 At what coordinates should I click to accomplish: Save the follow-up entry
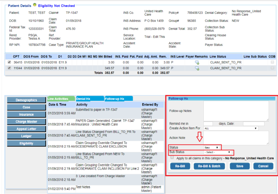click(x=240, y=166)
